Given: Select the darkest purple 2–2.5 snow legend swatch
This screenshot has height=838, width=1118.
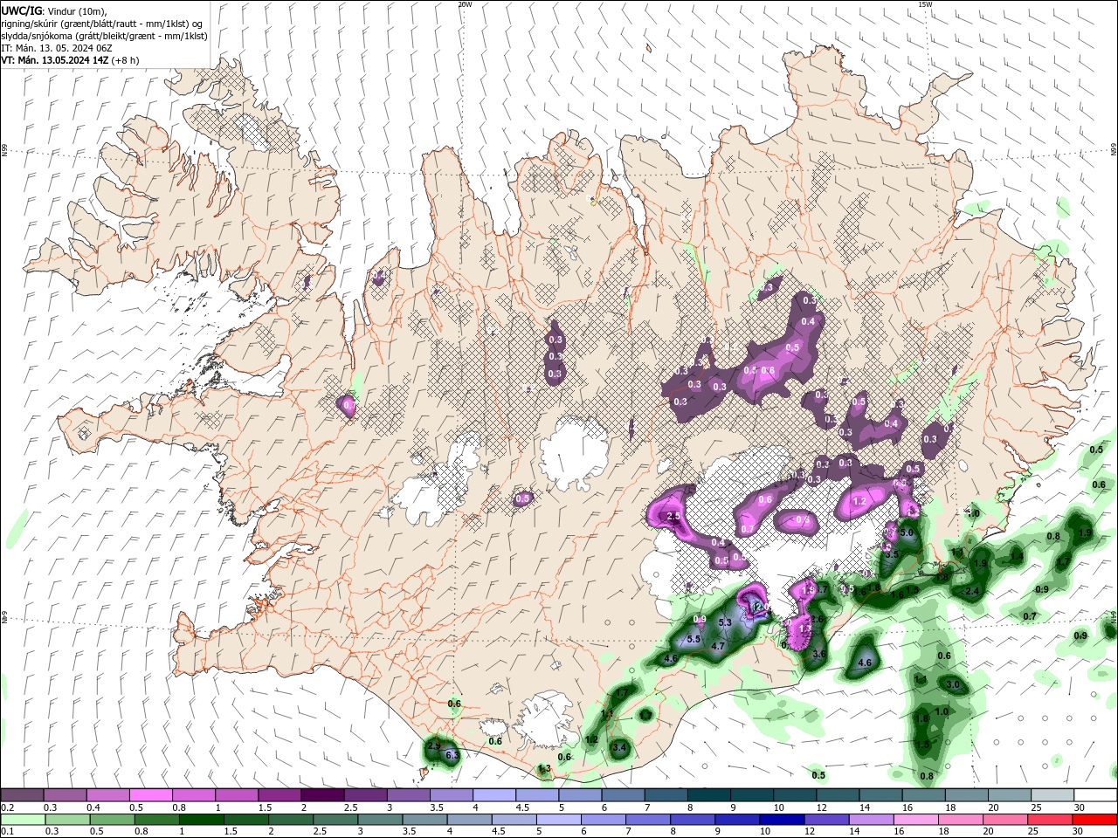Looking at the screenshot, I should pos(321,795).
